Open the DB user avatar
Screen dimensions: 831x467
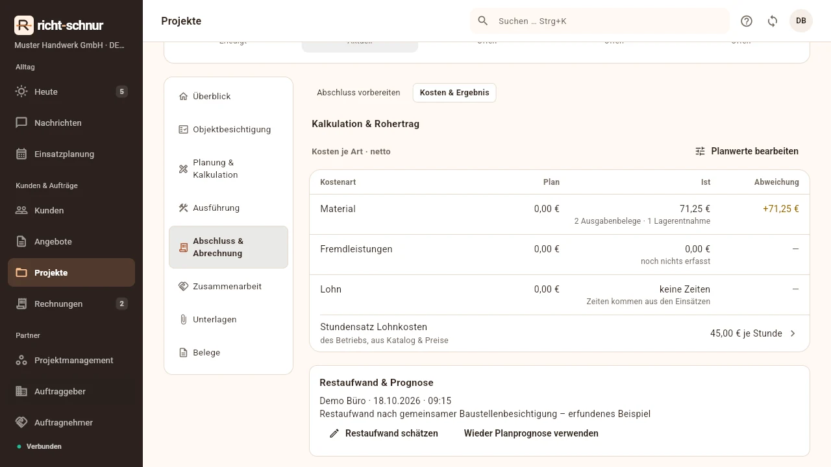tap(801, 21)
